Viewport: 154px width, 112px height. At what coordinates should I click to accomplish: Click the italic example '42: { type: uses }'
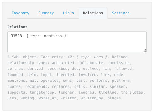tap(87, 57)
